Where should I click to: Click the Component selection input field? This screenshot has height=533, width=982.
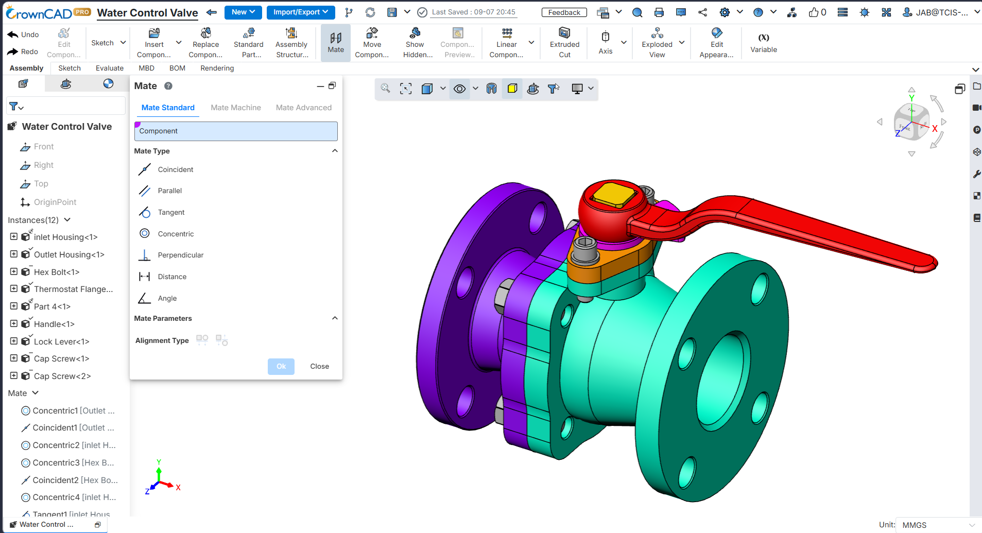236,131
